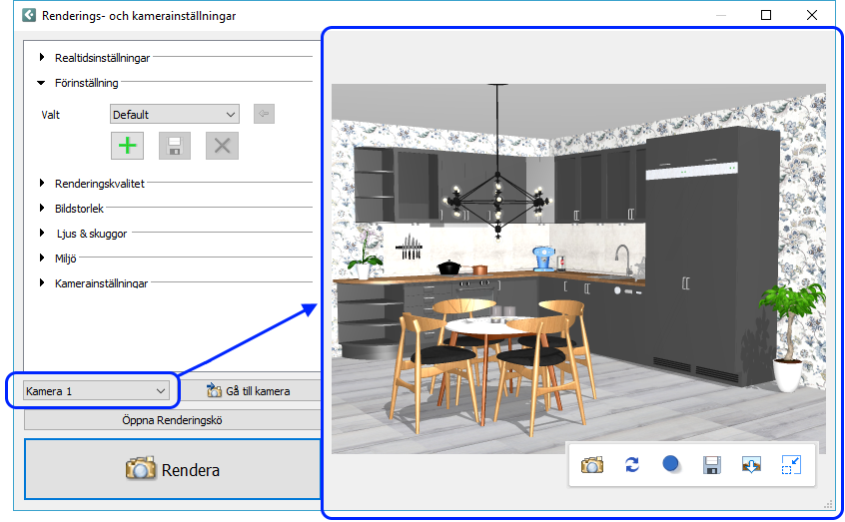Click the picture with down-arrow icon
845x522 pixels.
(752, 465)
